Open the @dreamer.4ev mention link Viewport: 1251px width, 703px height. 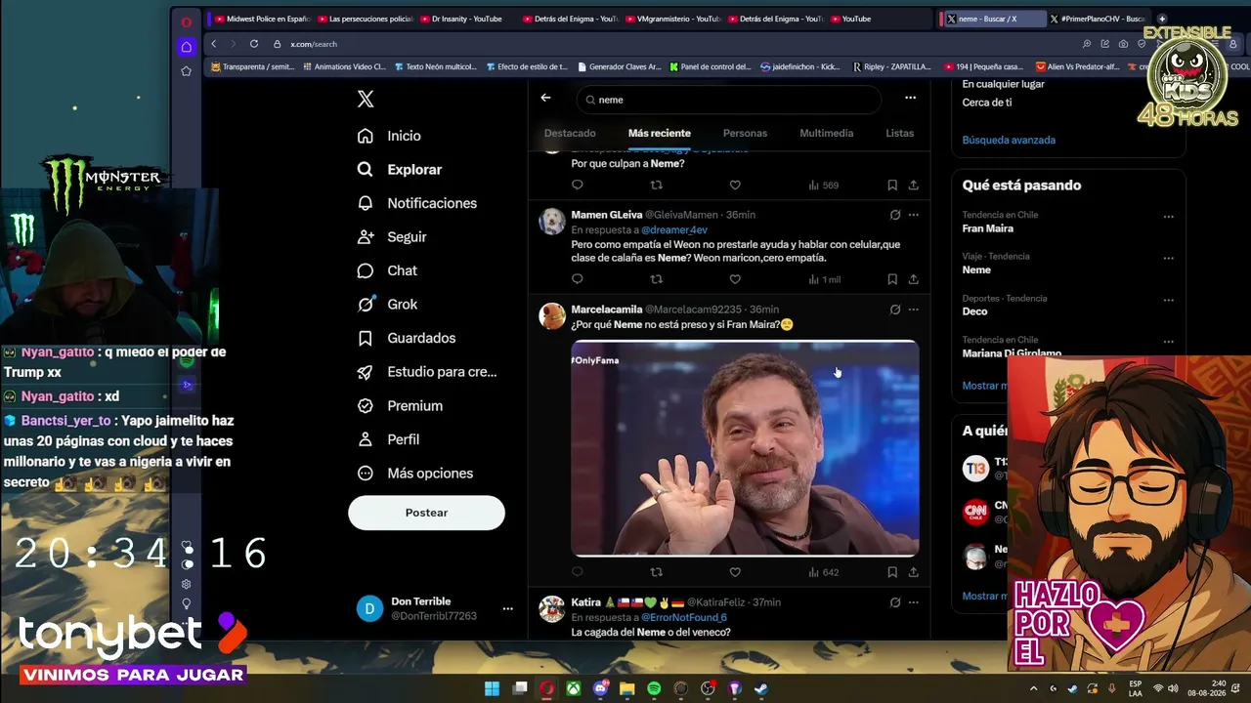pyautogui.click(x=674, y=229)
